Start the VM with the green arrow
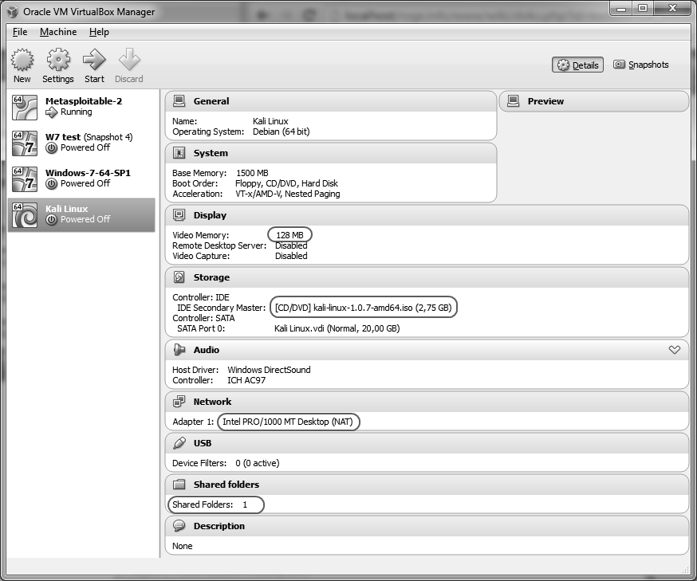 pyautogui.click(x=94, y=61)
